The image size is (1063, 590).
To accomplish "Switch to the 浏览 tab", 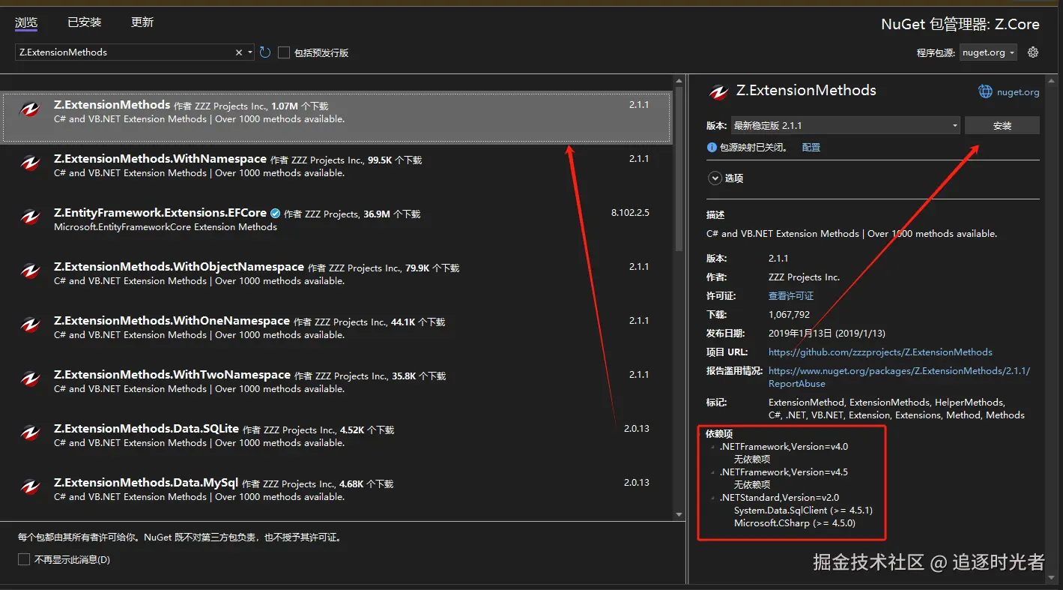I will [26, 22].
